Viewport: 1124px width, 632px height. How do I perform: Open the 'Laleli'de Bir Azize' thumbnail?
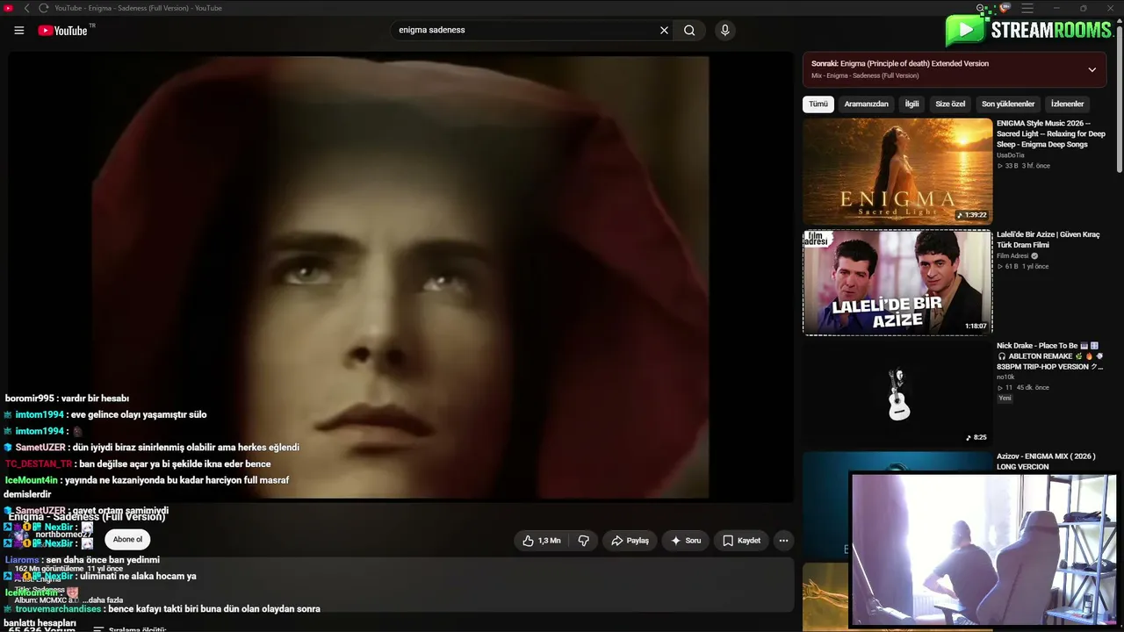click(x=897, y=283)
